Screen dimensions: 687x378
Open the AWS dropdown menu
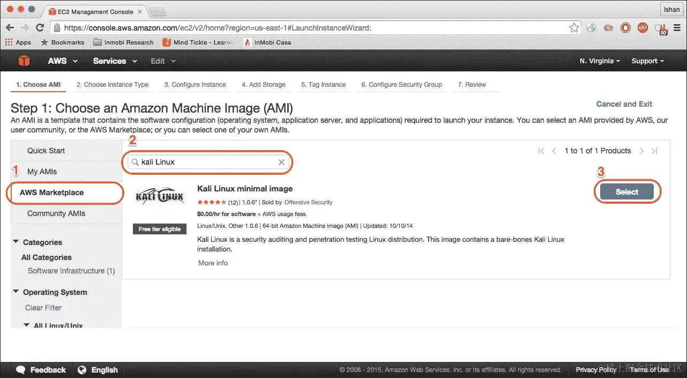tap(63, 61)
